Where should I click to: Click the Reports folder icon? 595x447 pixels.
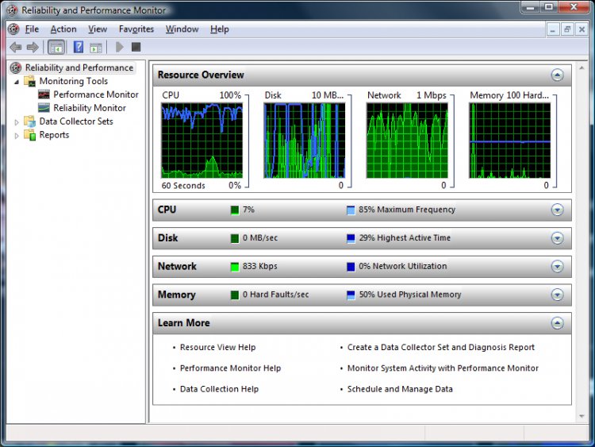tap(30, 135)
